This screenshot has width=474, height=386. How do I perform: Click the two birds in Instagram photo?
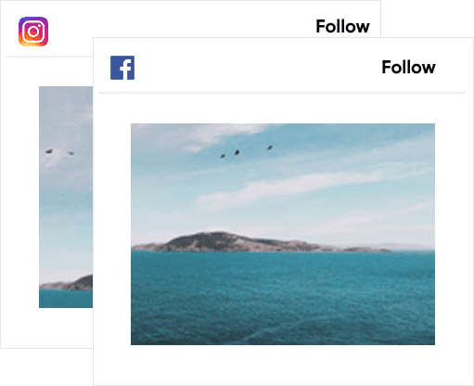tap(60, 152)
